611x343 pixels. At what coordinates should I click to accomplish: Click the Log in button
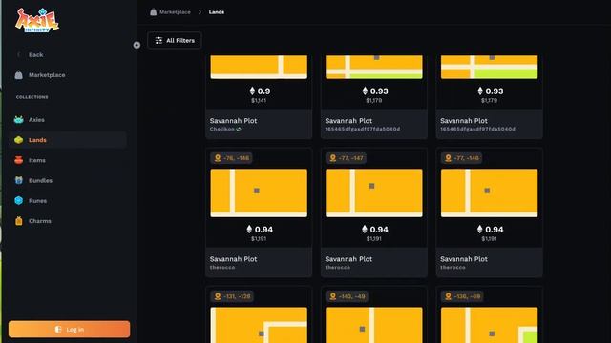(x=70, y=329)
